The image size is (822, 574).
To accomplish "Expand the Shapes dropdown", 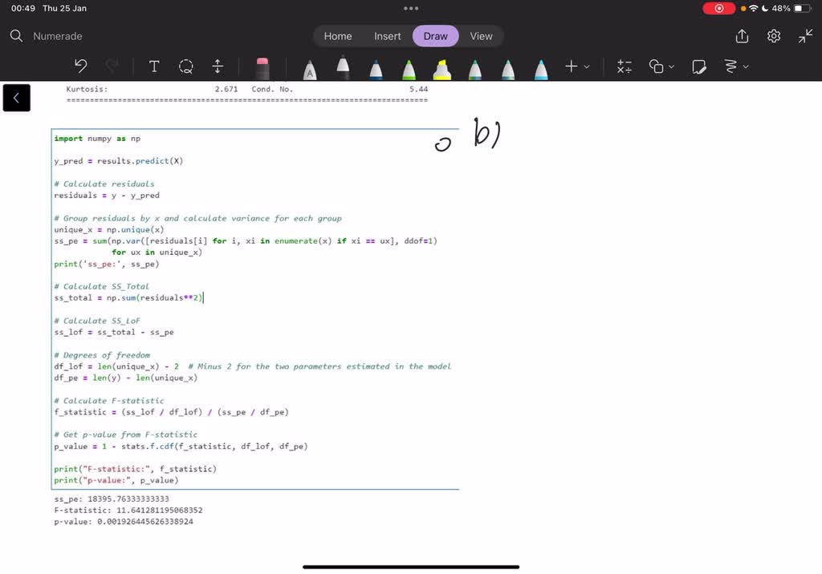I will [x=661, y=67].
